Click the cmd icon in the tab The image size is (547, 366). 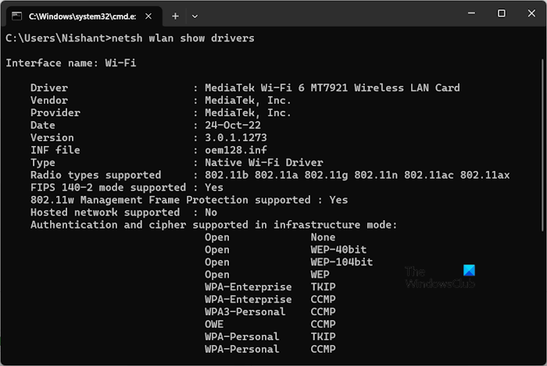coord(16,15)
